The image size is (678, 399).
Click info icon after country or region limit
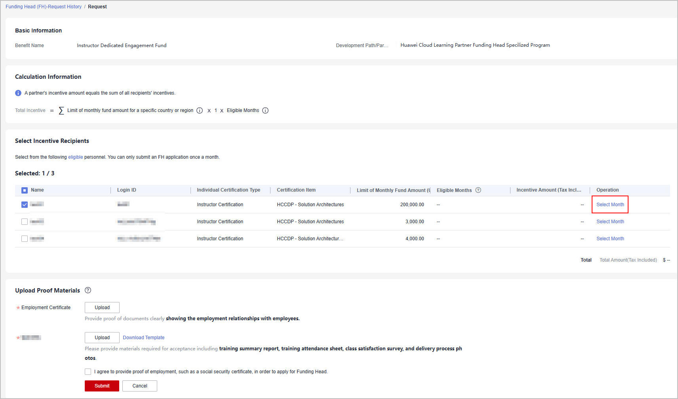pos(200,110)
